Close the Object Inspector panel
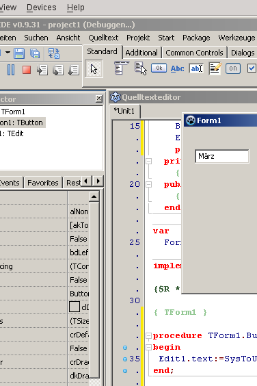The width and height of the screenshot is (257, 386). pyautogui.click(x=98, y=99)
